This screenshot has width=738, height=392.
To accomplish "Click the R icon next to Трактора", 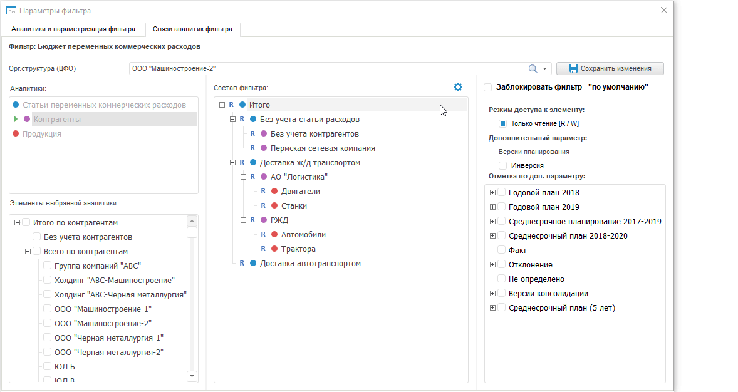I will 264,249.
